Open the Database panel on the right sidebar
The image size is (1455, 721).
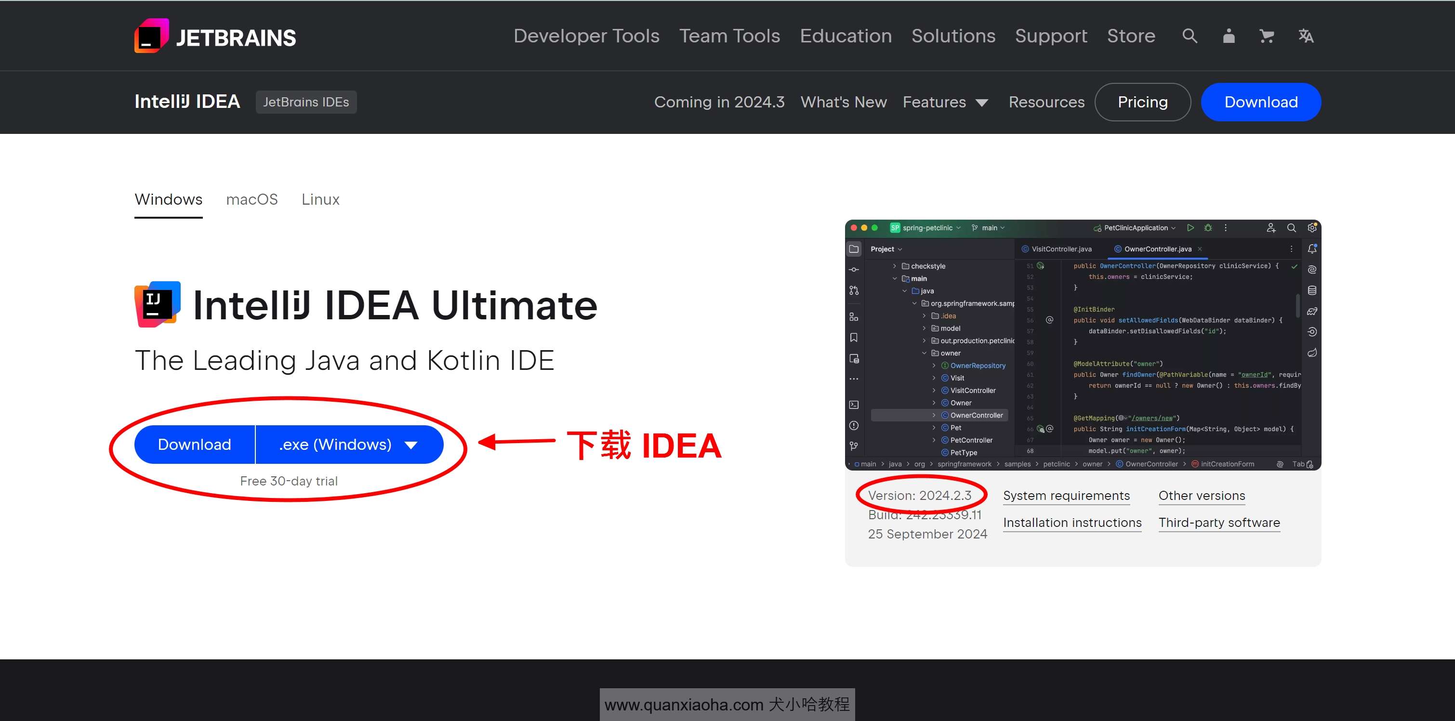click(1312, 290)
